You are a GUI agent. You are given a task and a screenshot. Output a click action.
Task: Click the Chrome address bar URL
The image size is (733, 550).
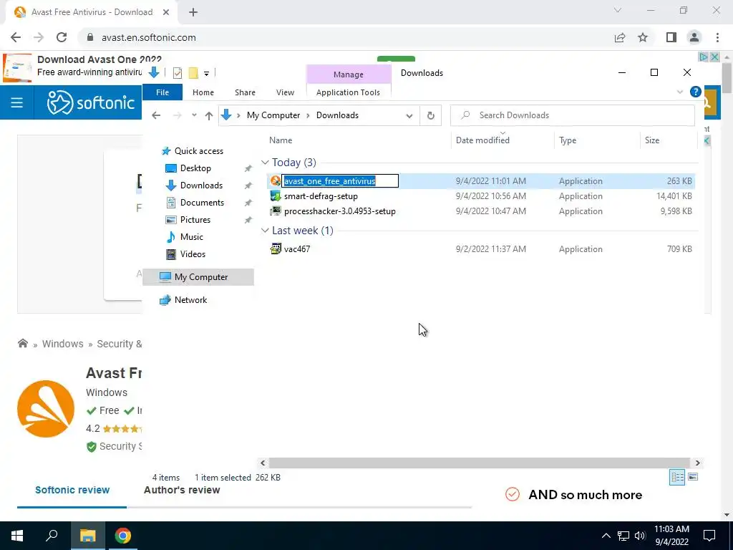point(149,37)
